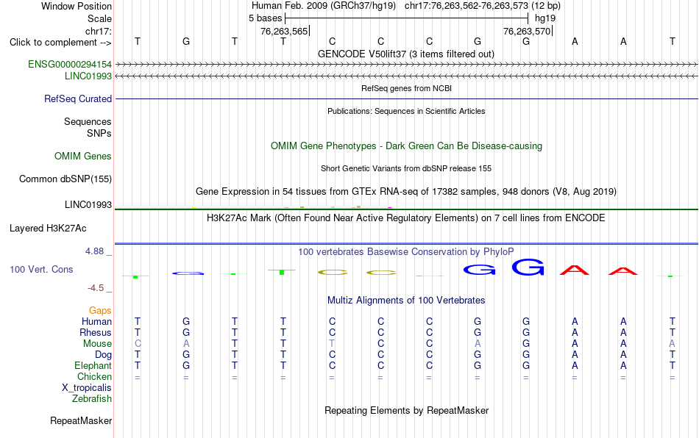Click the gray T in the Mouse row

(332, 344)
